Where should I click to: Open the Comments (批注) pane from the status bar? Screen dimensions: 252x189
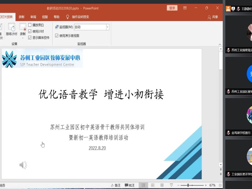click(129, 185)
